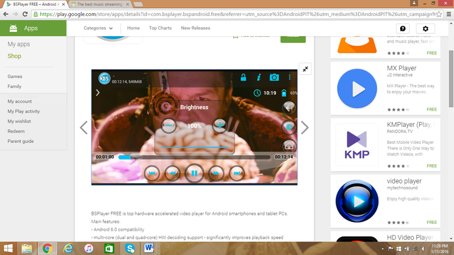
Task: Bookmark this page with star icon
Action: [x=439, y=14]
